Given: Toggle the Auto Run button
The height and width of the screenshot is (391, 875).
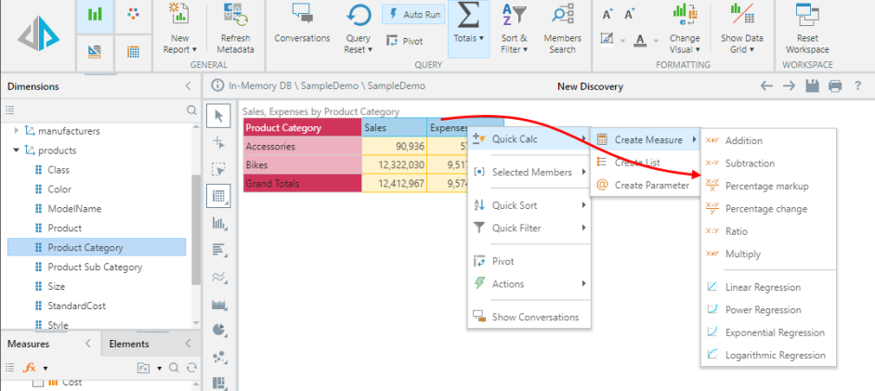Looking at the screenshot, I should tap(413, 15).
